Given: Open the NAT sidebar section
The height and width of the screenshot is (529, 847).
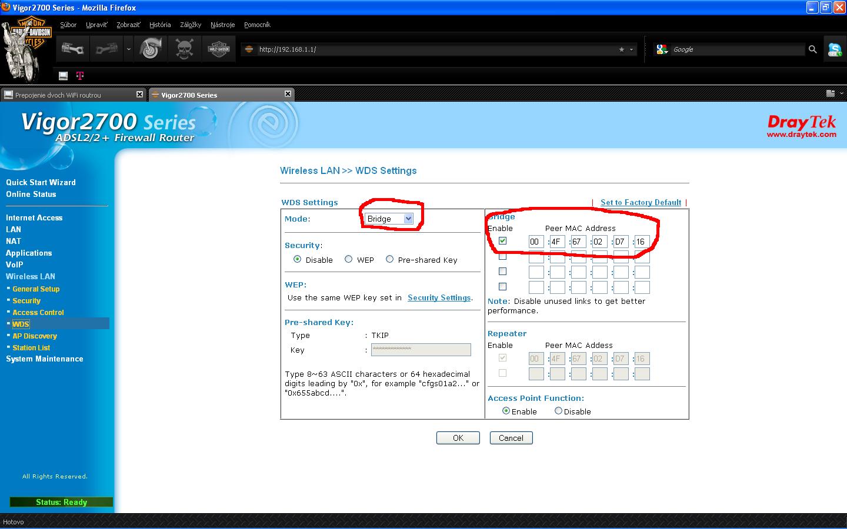Looking at the screenshot, I should [14, 241].
